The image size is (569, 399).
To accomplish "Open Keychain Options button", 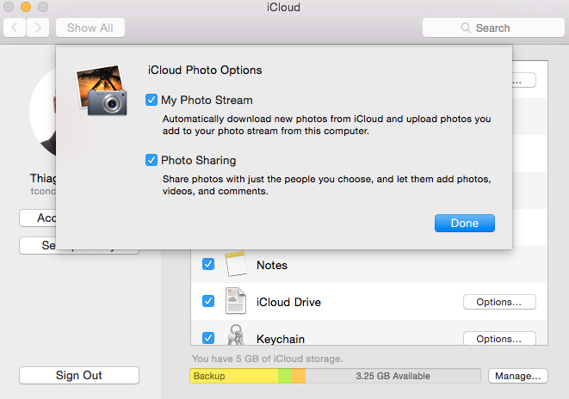I will (499, 339).
